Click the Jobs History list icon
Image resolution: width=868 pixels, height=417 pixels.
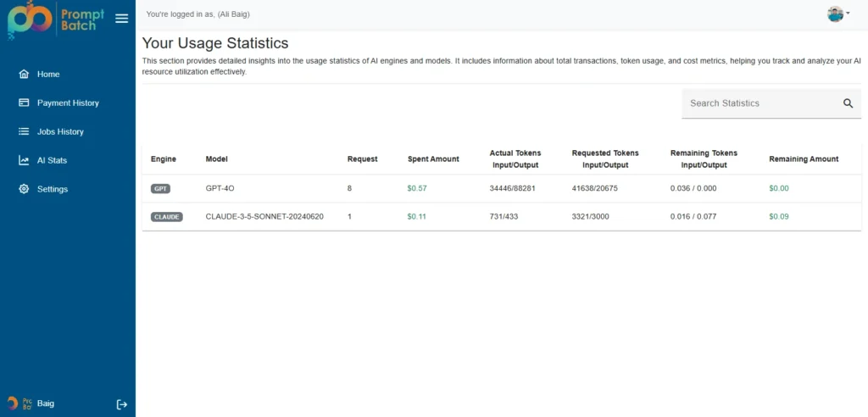pyautogui.click(x=24, y=132)
